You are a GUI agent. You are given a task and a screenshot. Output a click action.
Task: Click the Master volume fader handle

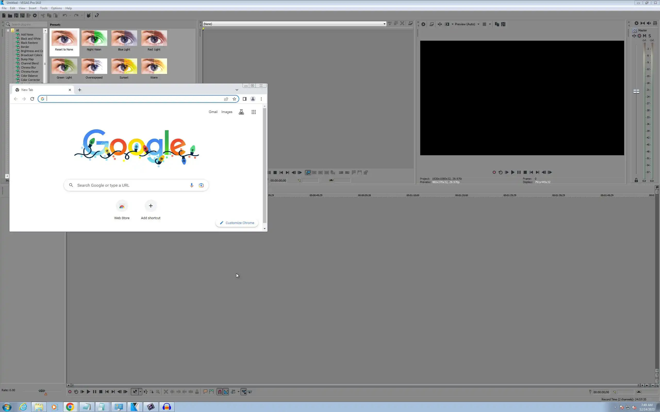coord(636,91)
